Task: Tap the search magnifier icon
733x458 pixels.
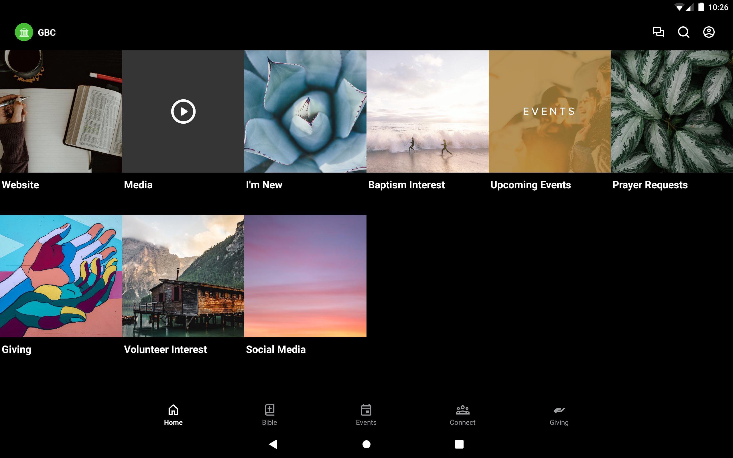Action: (683, 32)
